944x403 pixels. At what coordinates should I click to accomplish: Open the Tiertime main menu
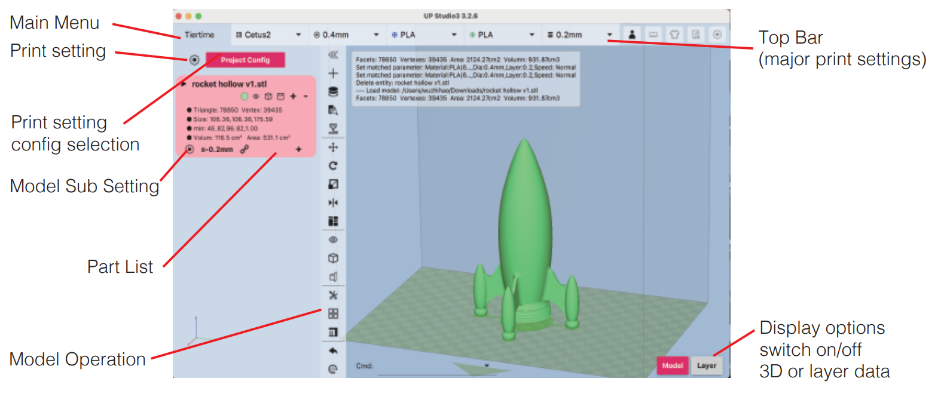[199, 35]
